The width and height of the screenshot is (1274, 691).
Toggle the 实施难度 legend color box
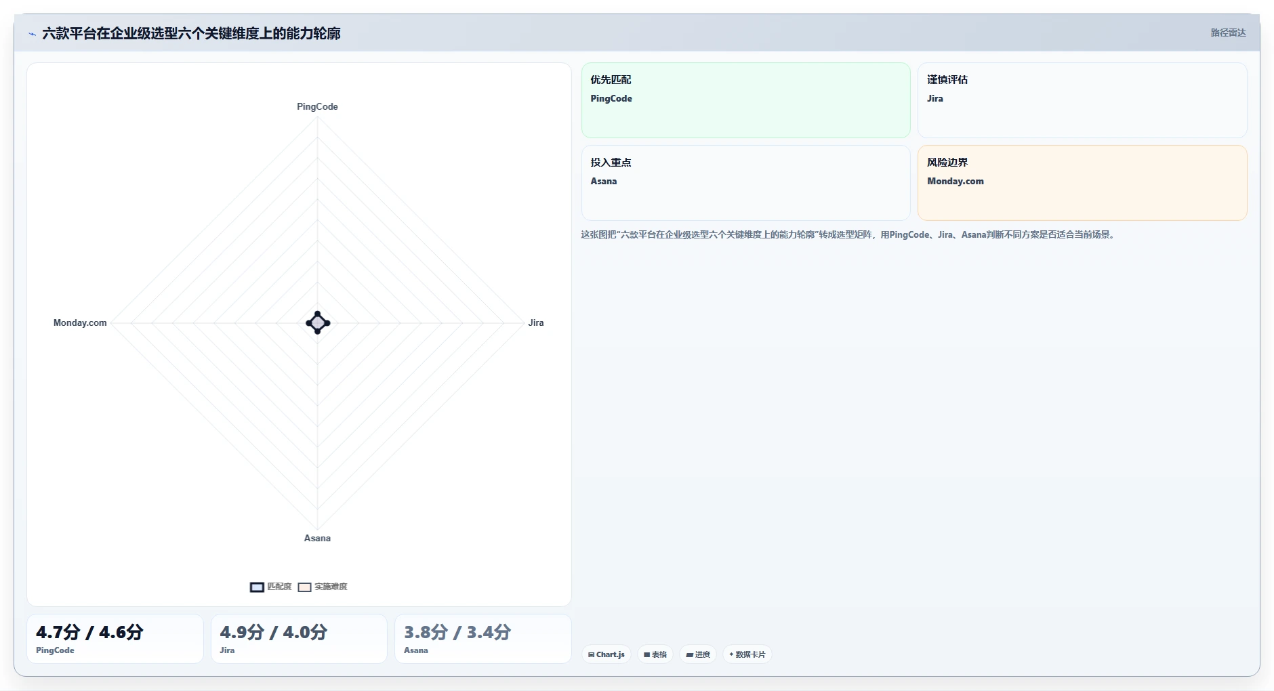coord(304,587)
